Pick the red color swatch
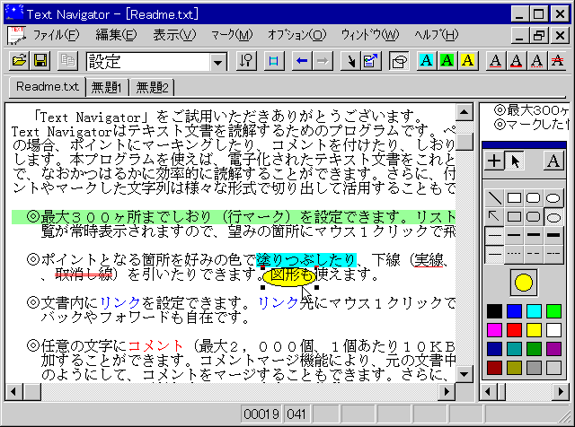575x427 pixels. pos(514,330)
